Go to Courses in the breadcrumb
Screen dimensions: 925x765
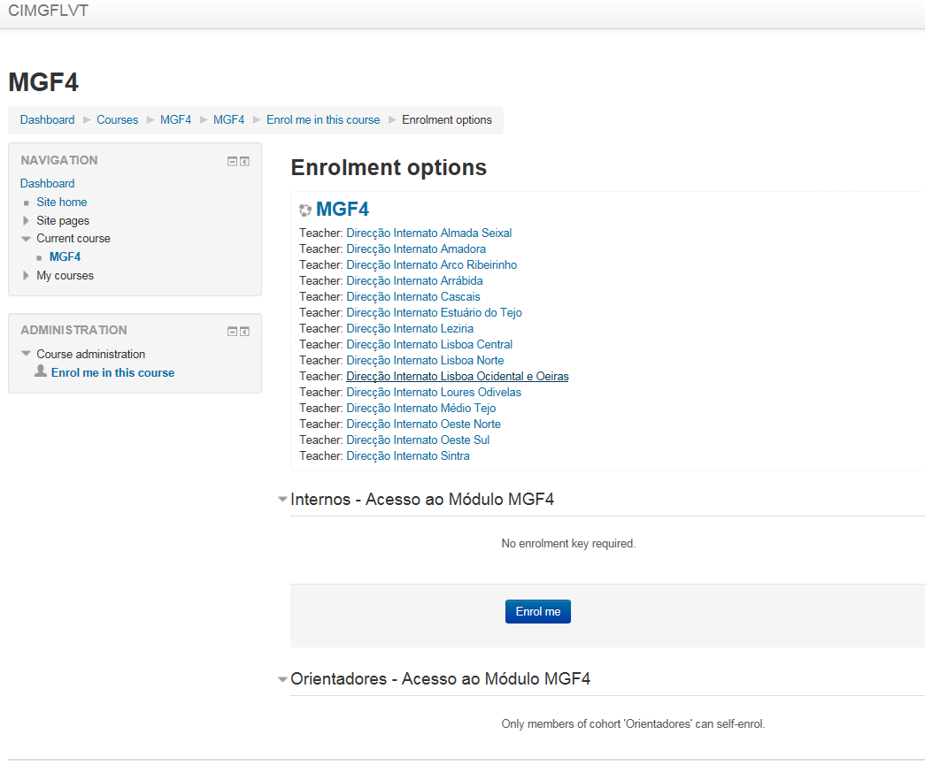coord(117,120)
